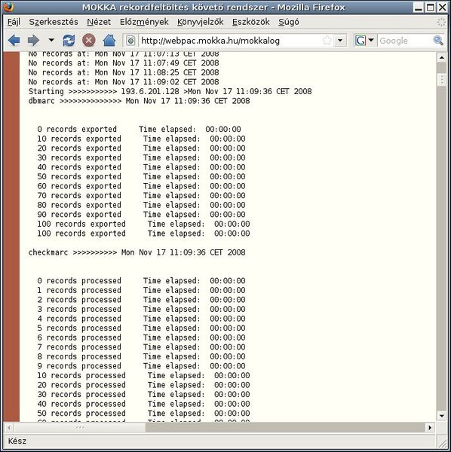Open the Előzmények menu
Image resolution: width=451 pixels, height=452 pixels.
(x=144, y=22)
